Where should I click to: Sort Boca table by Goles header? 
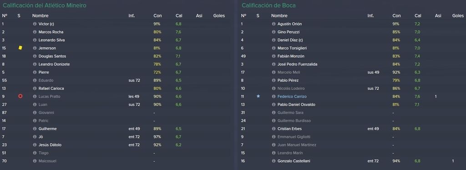click(x=458, y=16)
